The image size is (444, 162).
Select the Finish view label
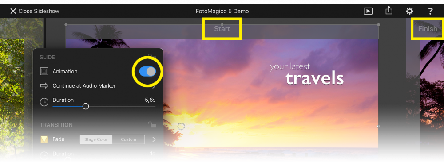[428, 28]
